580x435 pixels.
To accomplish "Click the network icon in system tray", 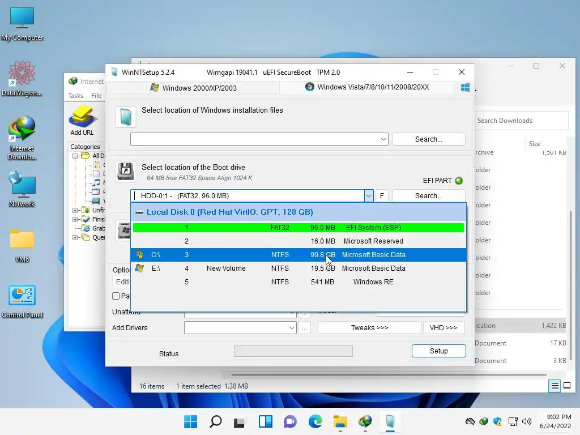I will point(513,421).
